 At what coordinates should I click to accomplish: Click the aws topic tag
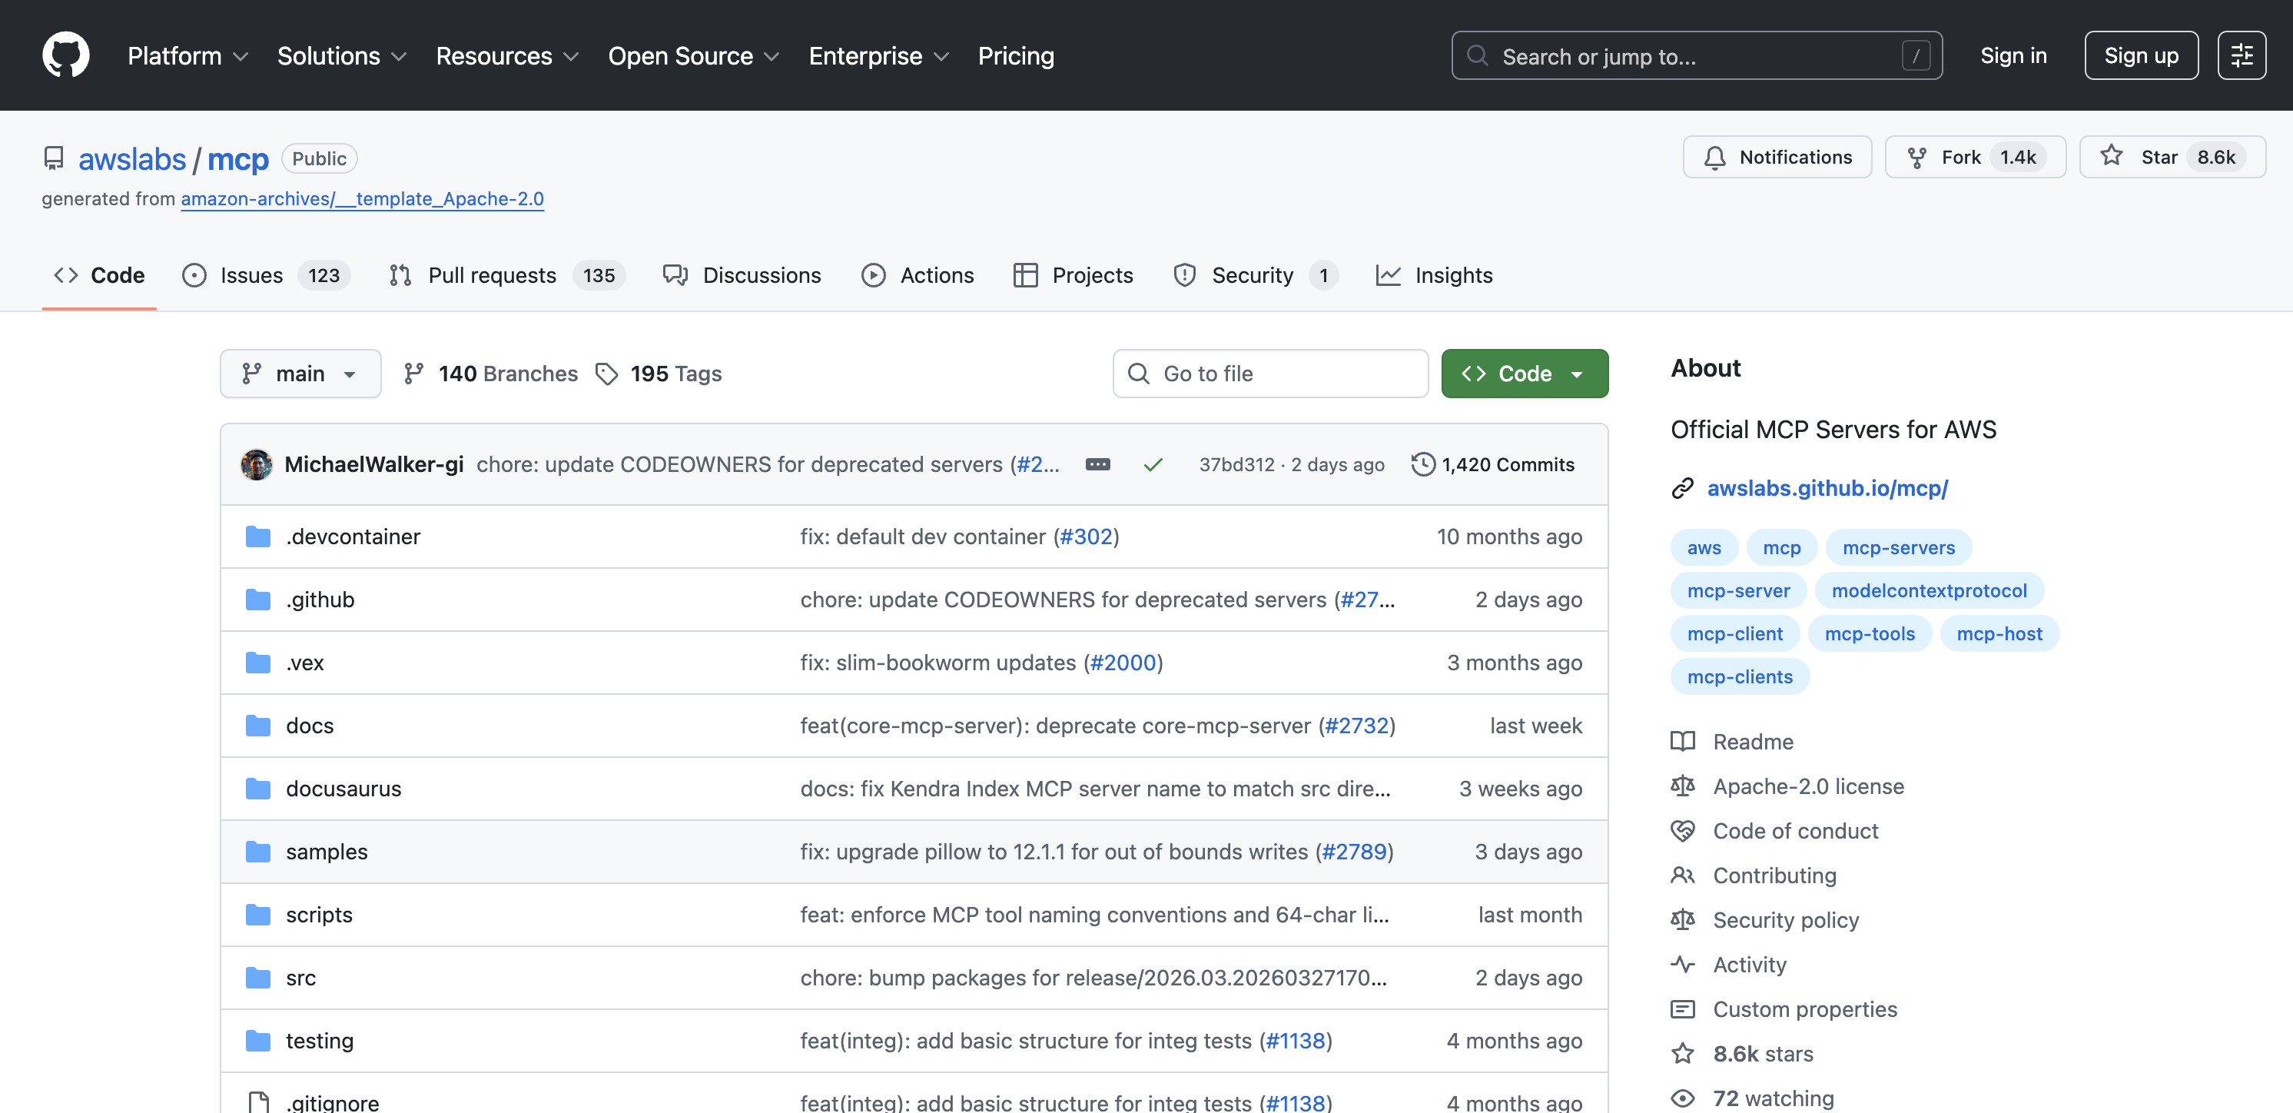(1704, 547)
